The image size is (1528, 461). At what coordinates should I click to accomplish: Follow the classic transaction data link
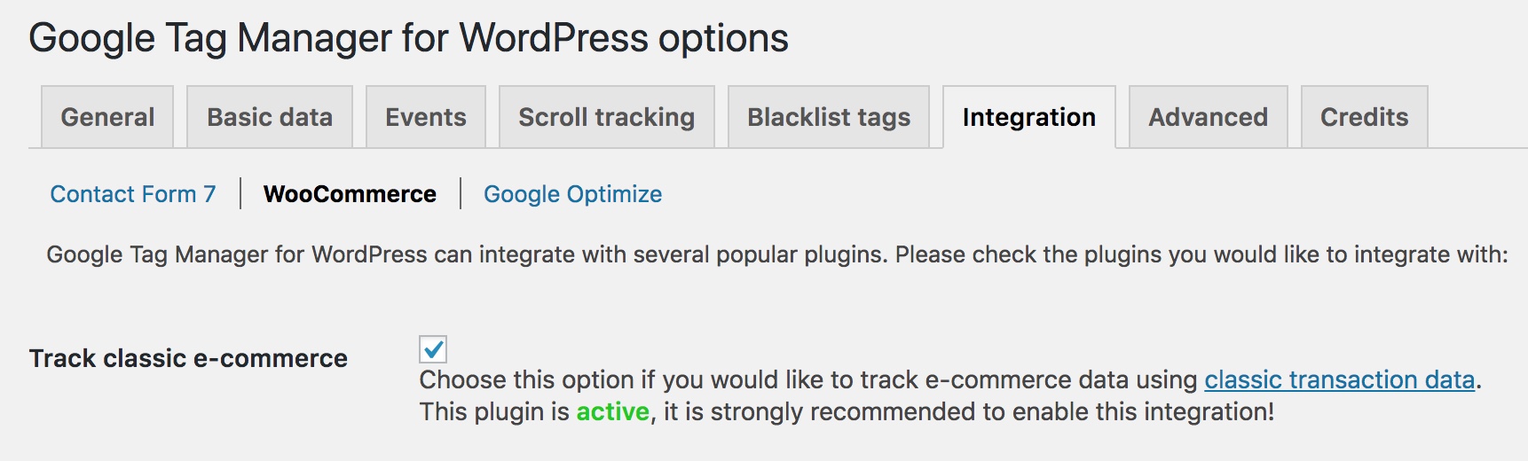(1339, 380)
